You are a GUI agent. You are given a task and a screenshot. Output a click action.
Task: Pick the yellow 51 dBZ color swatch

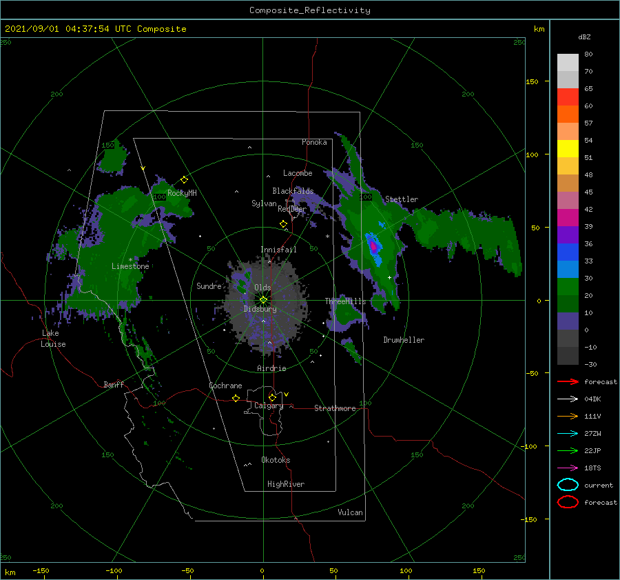[x=568, y=148]
